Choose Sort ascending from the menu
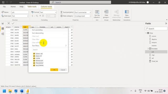Viewport: 168px width, 94px height. pos(37,30)
